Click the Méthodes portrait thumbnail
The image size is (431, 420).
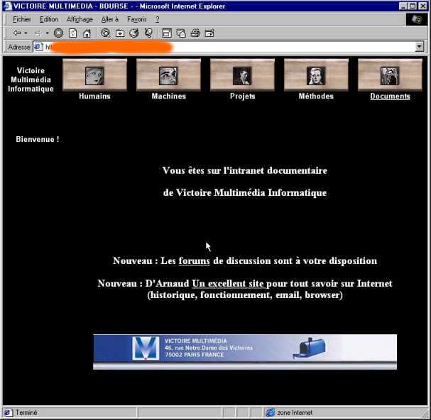(316, 74)
